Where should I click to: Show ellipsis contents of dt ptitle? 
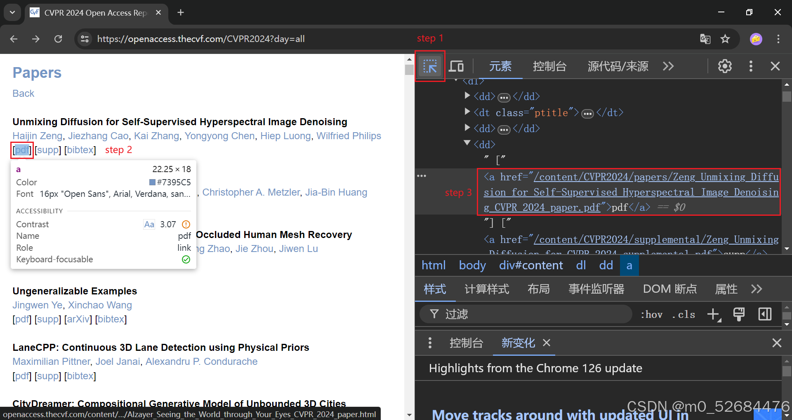(587, 114)
